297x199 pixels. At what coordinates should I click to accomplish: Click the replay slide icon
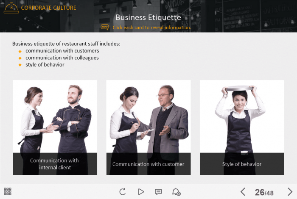pos(123,192)
